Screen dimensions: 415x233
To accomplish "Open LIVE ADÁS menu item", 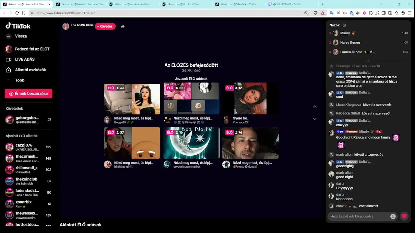I will tap(20, 60).
